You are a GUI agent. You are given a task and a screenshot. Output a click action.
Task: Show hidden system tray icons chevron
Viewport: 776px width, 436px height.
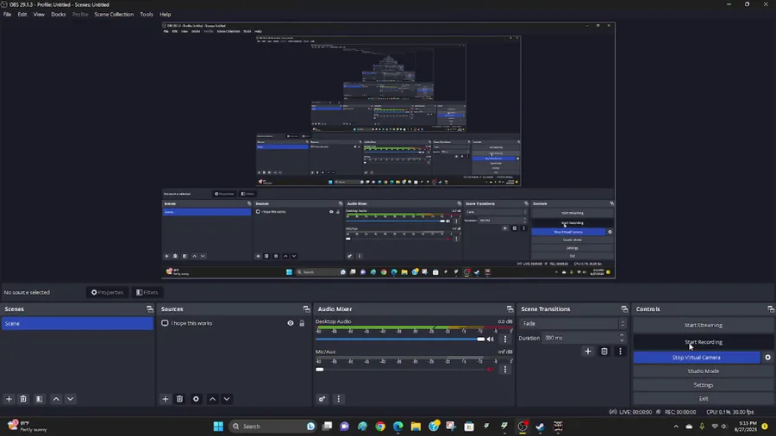[x=676, y=427]
